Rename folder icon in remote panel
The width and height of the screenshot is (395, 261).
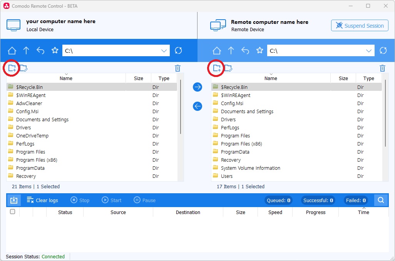[229, 69]
